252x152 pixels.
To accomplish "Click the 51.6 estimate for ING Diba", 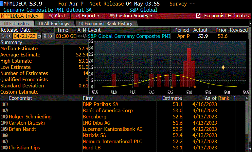I will [178, 123].
